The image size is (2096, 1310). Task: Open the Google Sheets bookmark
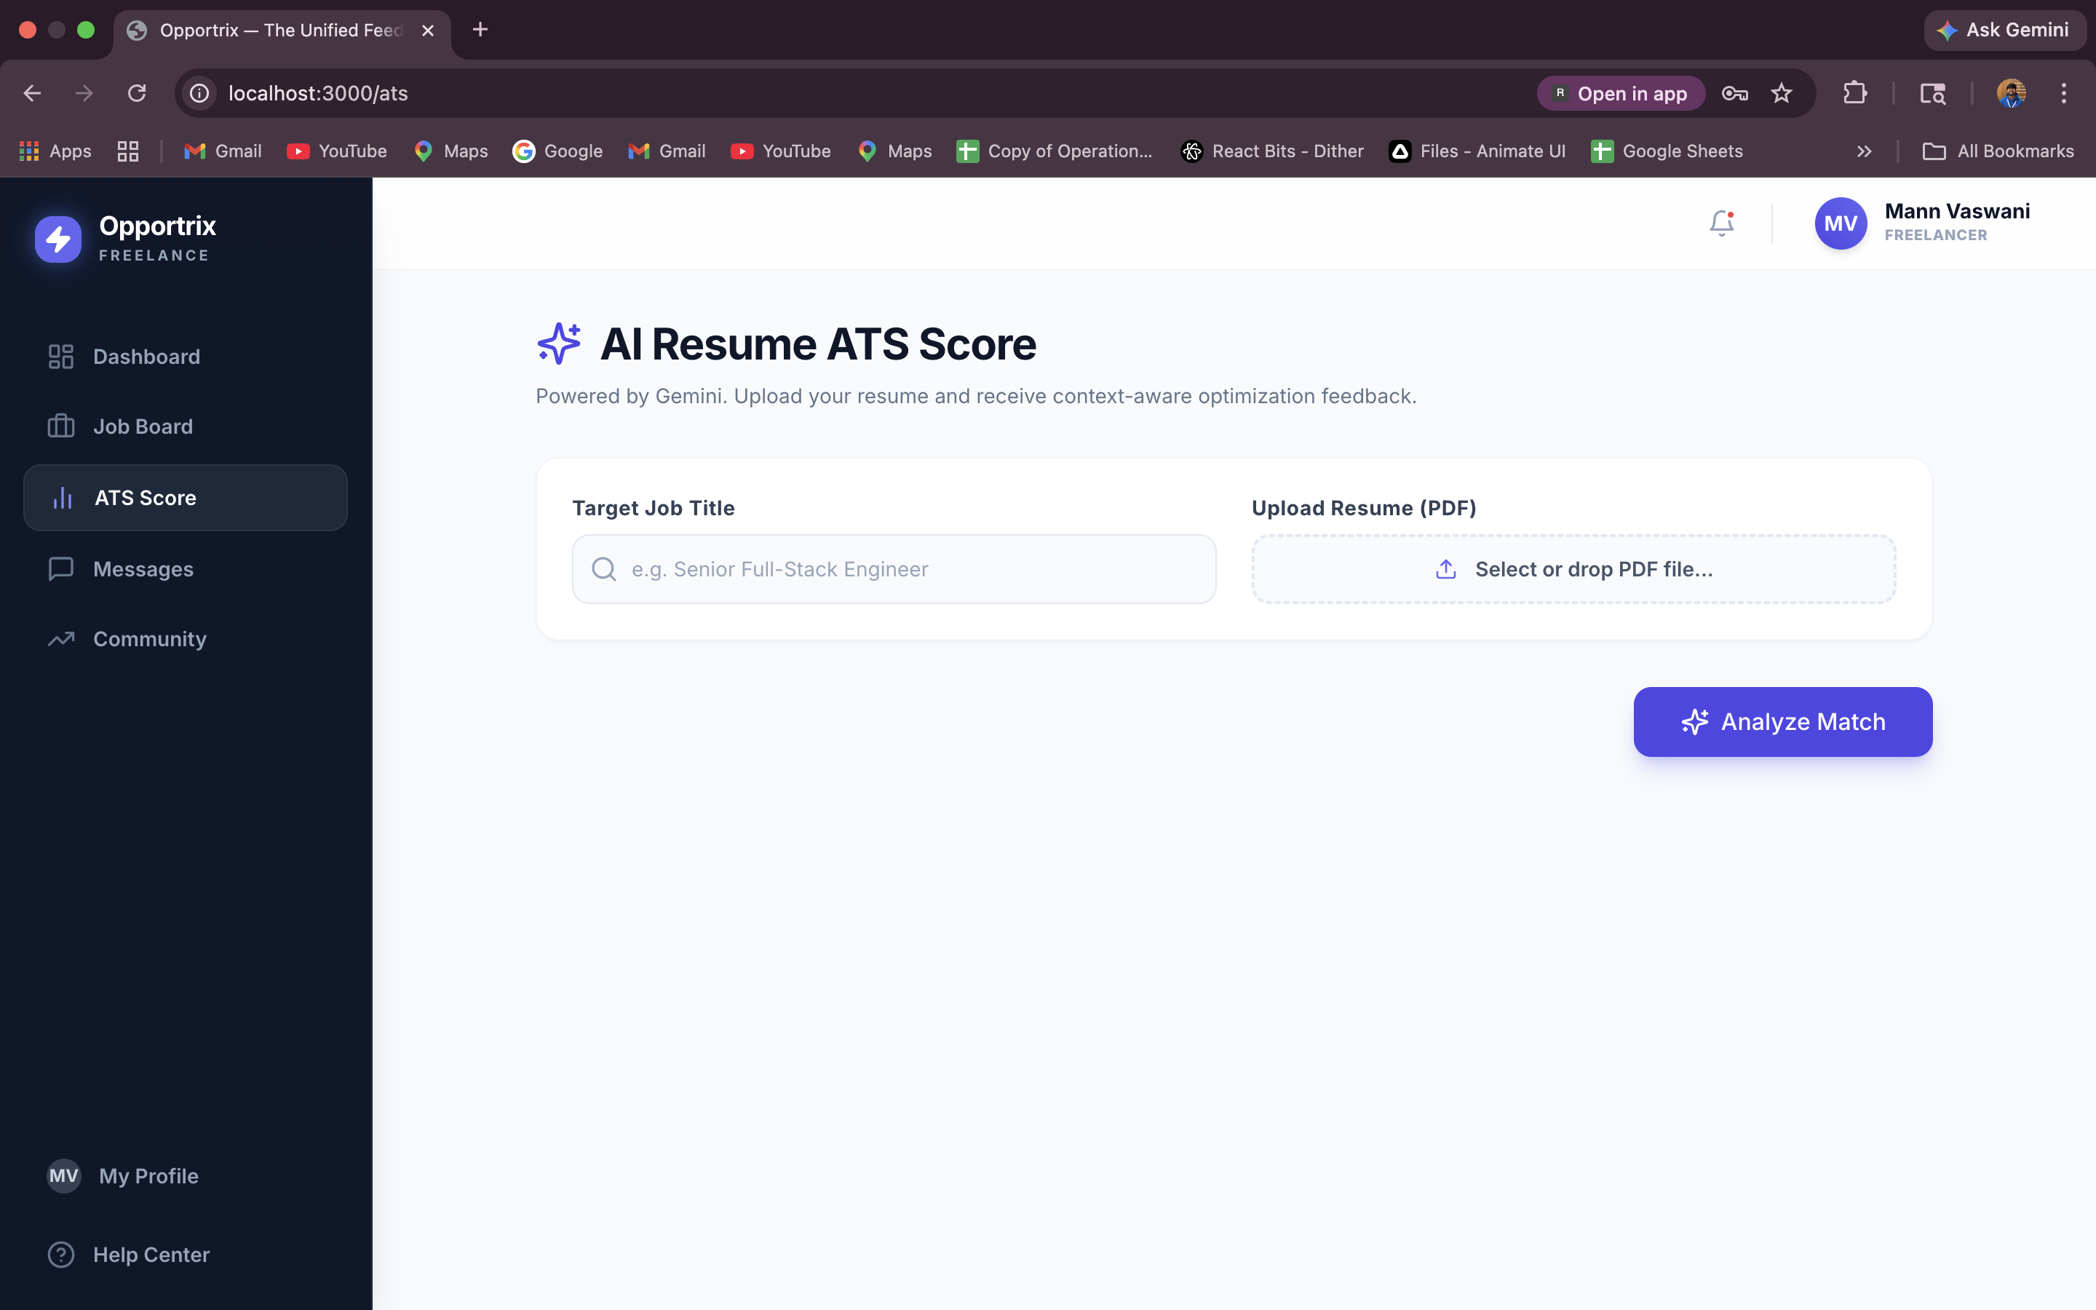pyautogui.click(x=1667, y=151)
